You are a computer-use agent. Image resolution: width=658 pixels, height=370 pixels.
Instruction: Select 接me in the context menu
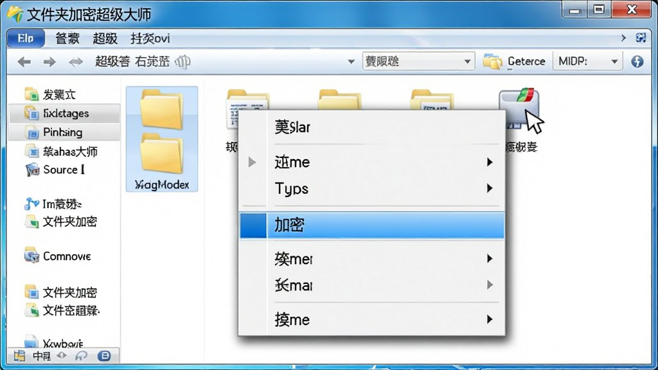[x=372, y=319]
